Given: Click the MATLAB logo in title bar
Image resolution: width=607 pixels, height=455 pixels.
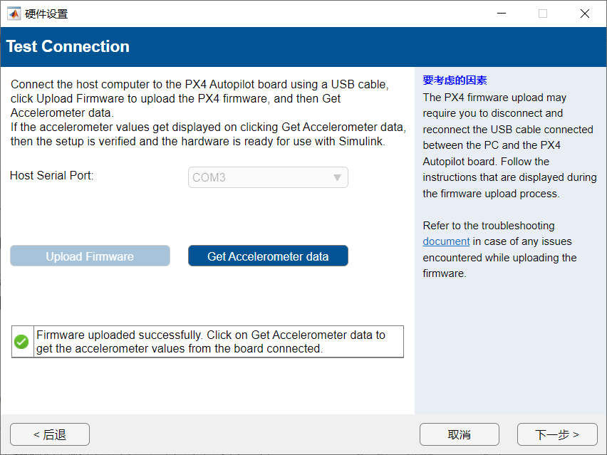Looking at the screenshot, I should 14,14.
